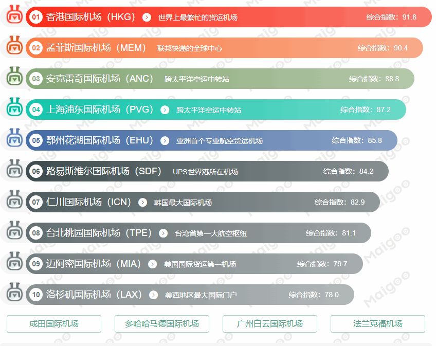Click 跨太平洋空运中转站 on the Anchorage row

(197, 79)
